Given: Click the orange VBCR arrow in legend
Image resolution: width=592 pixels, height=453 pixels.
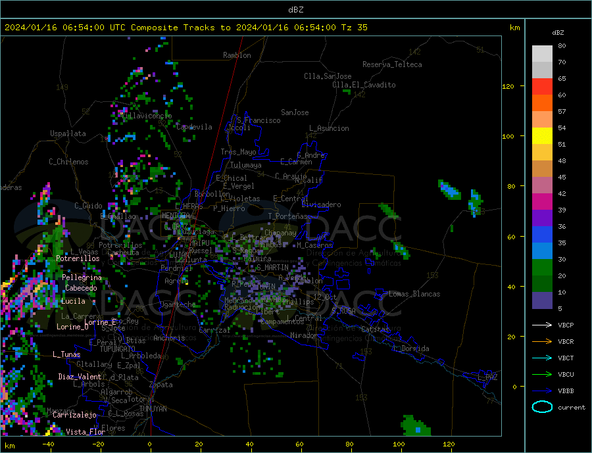Looking at the screenshot, I should [x=542, y=342].
